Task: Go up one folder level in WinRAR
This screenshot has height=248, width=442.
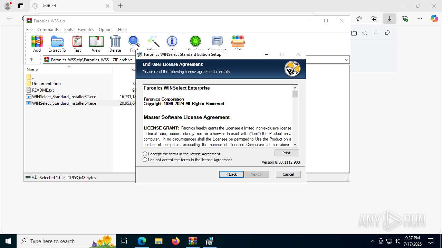Action: pos(31,60)
